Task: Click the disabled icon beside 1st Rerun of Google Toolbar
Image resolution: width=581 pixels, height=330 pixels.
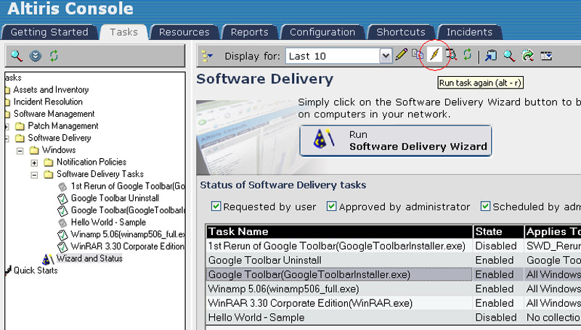Action: 62,187
